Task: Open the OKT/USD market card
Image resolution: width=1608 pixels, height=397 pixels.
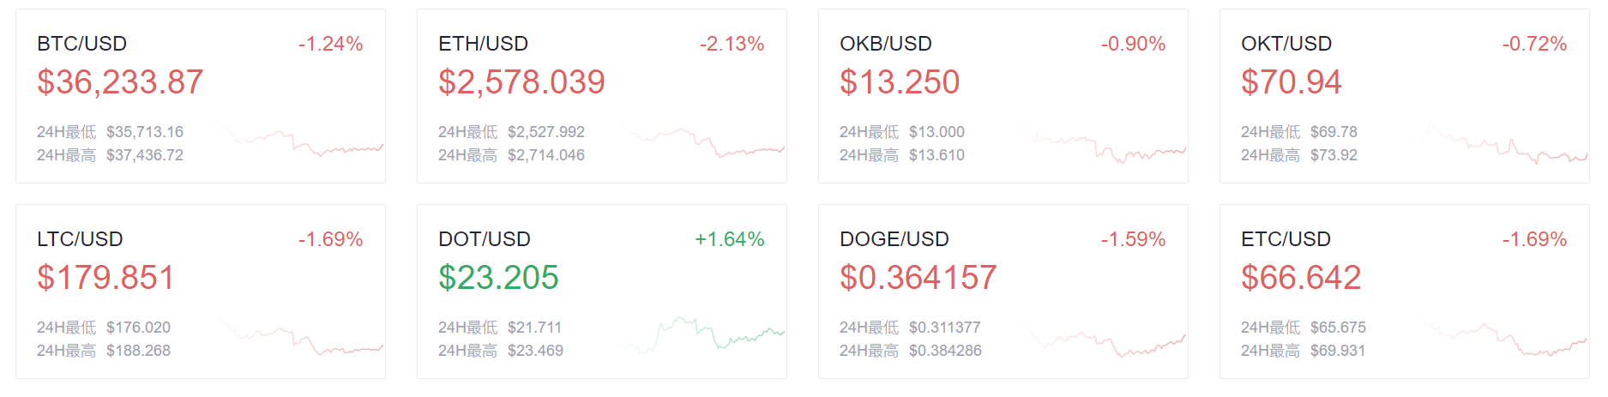Action: [x=1404, y=96]
